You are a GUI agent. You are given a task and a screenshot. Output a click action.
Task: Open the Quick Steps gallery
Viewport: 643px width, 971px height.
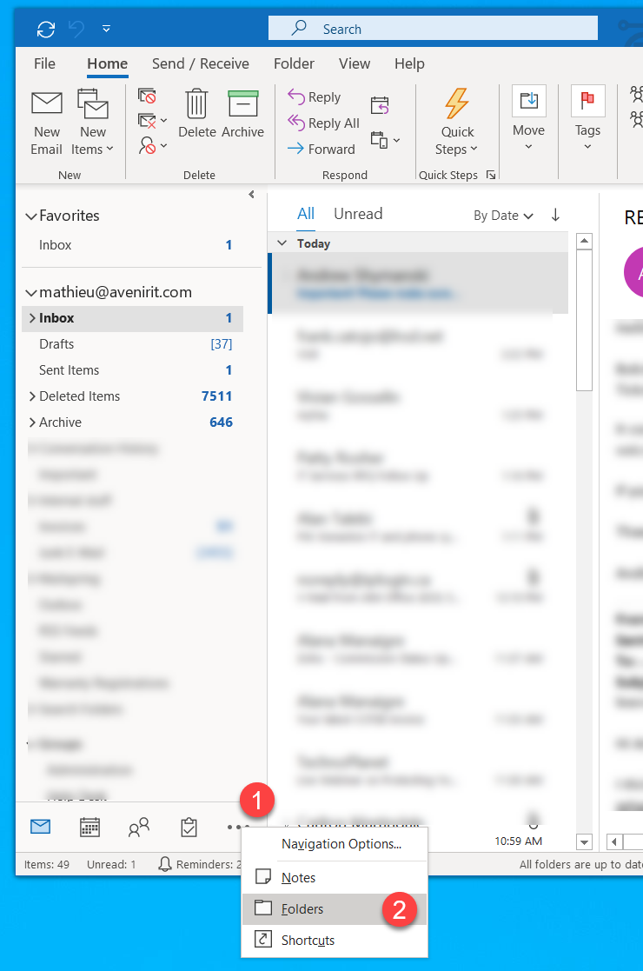pos(457,123)
